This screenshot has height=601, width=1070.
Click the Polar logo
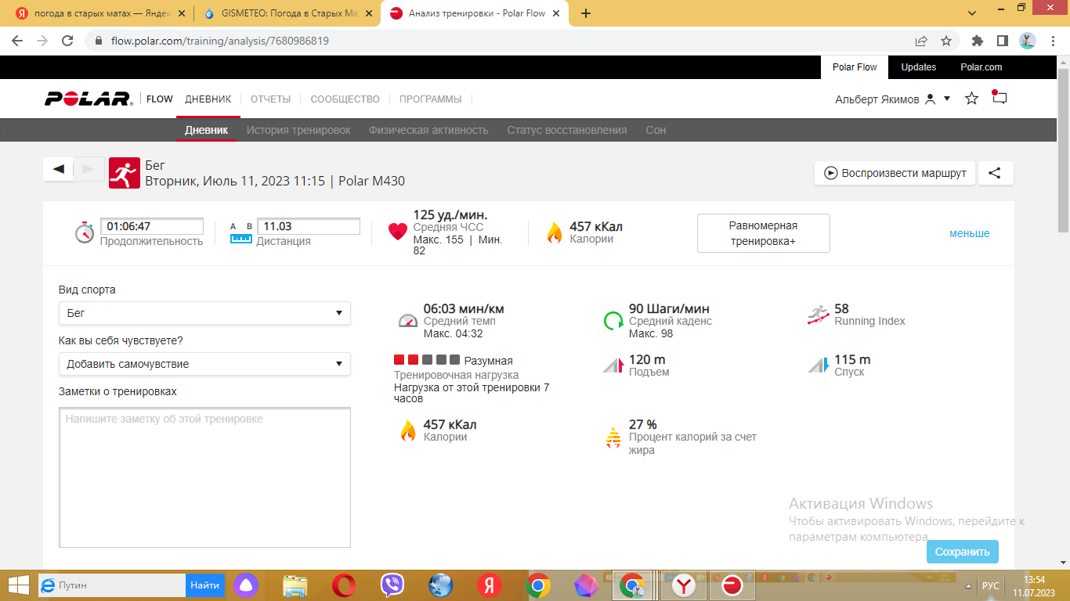click(x=89, y=99)
